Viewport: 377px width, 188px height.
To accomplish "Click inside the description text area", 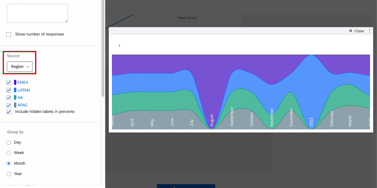I will pos(37,13).
